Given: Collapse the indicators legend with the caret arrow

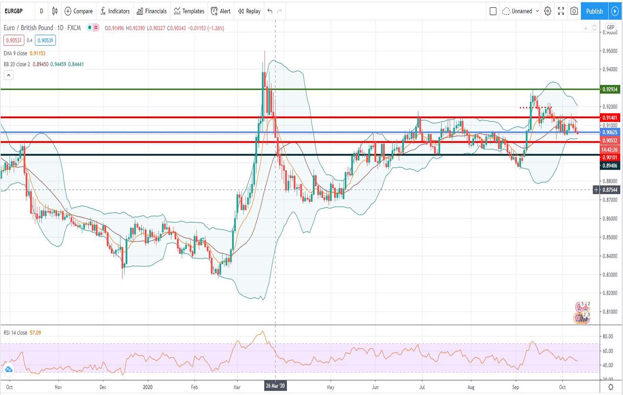Looking at the screenshot, I should [8, 75].
